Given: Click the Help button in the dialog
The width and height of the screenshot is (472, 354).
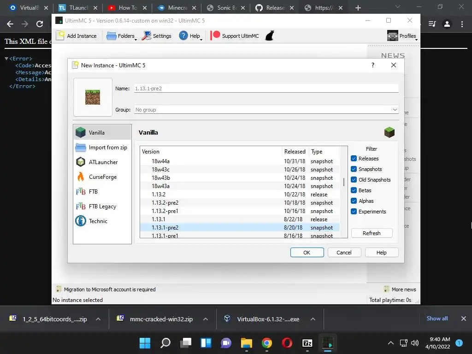Looking at the screenshot, I should tap(381, 253).
